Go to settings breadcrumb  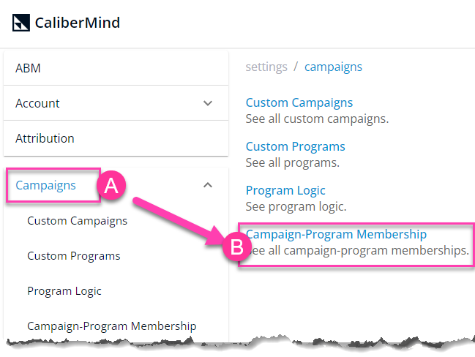coord(266,67)
